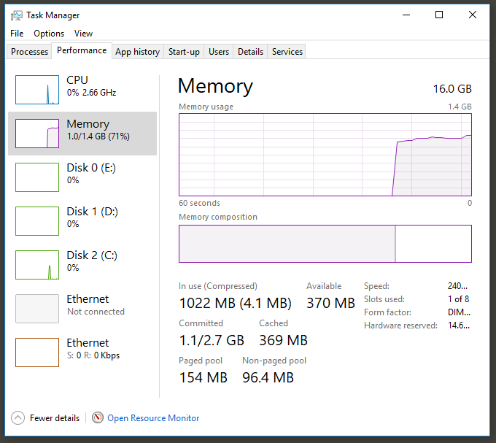496x443 pixels.
Task: Select the Ethernet Not connected label
Action: pyautogui.click(x=96, y=305)
